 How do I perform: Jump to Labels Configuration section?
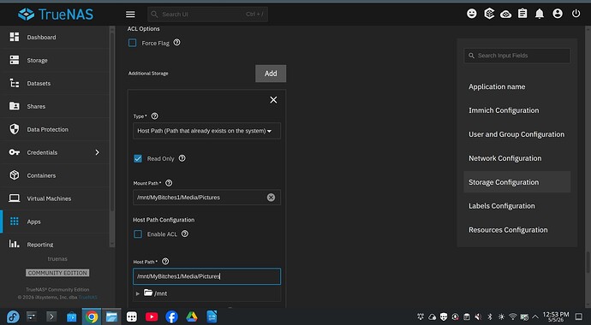click(501, 206)
